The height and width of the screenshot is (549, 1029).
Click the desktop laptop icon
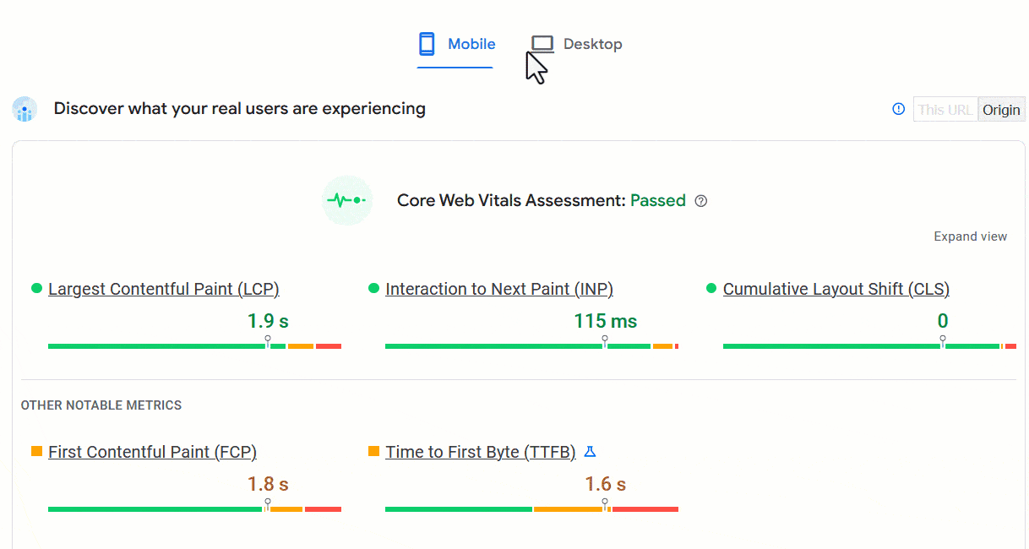(542, 44)
